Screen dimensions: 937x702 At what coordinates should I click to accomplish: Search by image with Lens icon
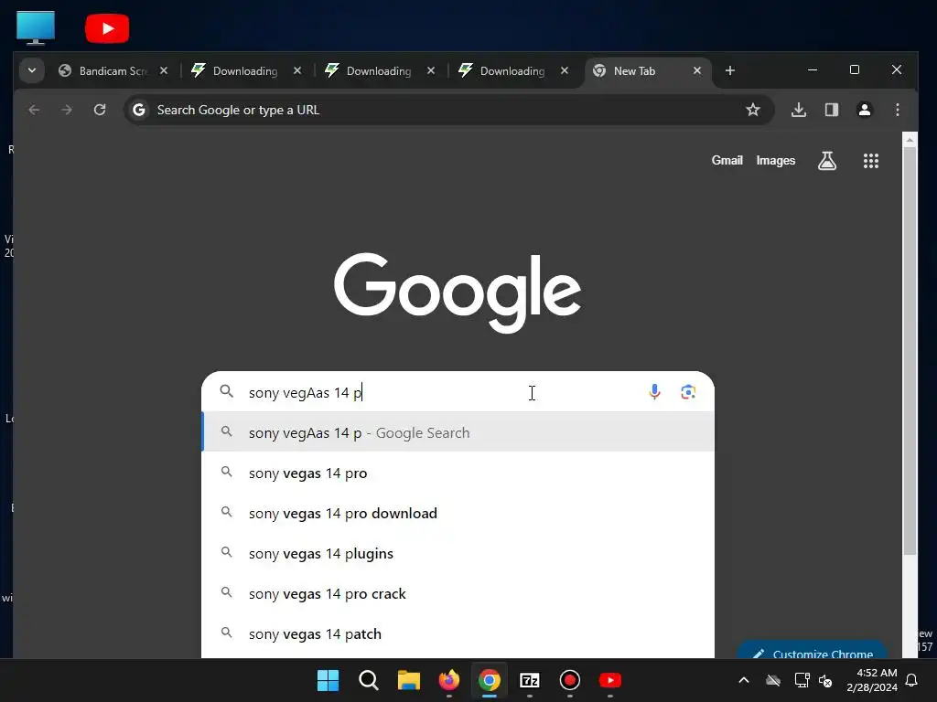(688, 391)
